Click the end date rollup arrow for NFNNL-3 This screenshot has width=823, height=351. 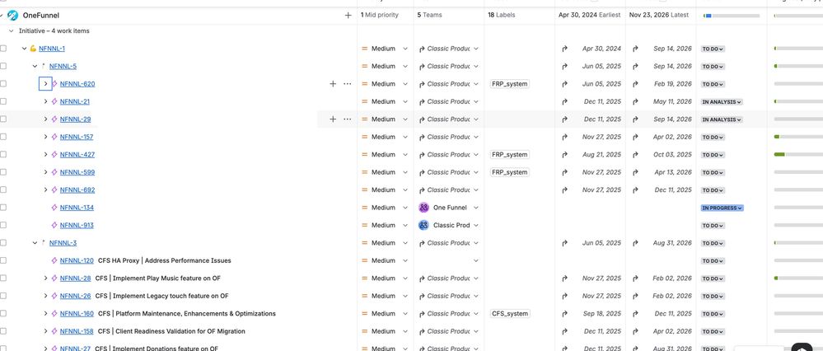[635, 243]
